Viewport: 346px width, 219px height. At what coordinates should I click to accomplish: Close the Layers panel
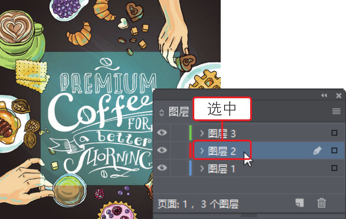tap(339, 95)
